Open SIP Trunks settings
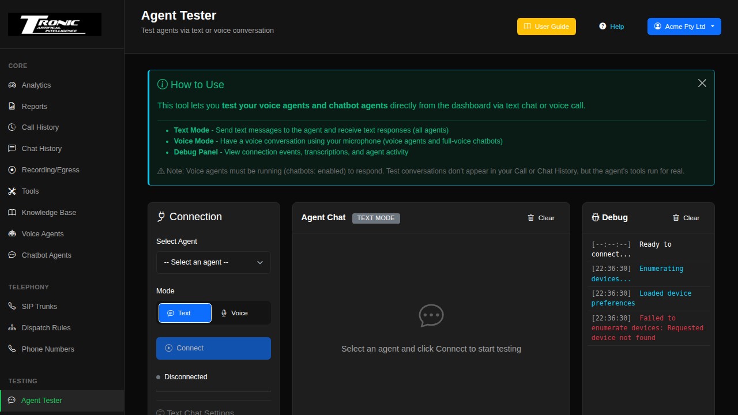 coord(62,307)
